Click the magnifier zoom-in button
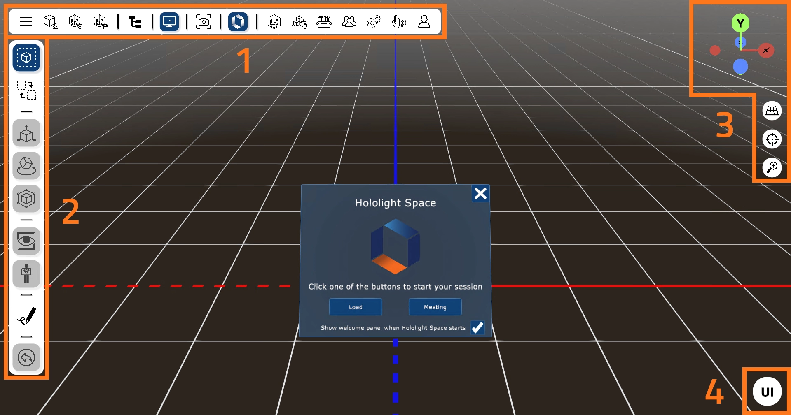The image size is (791, 415). (x=772, y=167)
